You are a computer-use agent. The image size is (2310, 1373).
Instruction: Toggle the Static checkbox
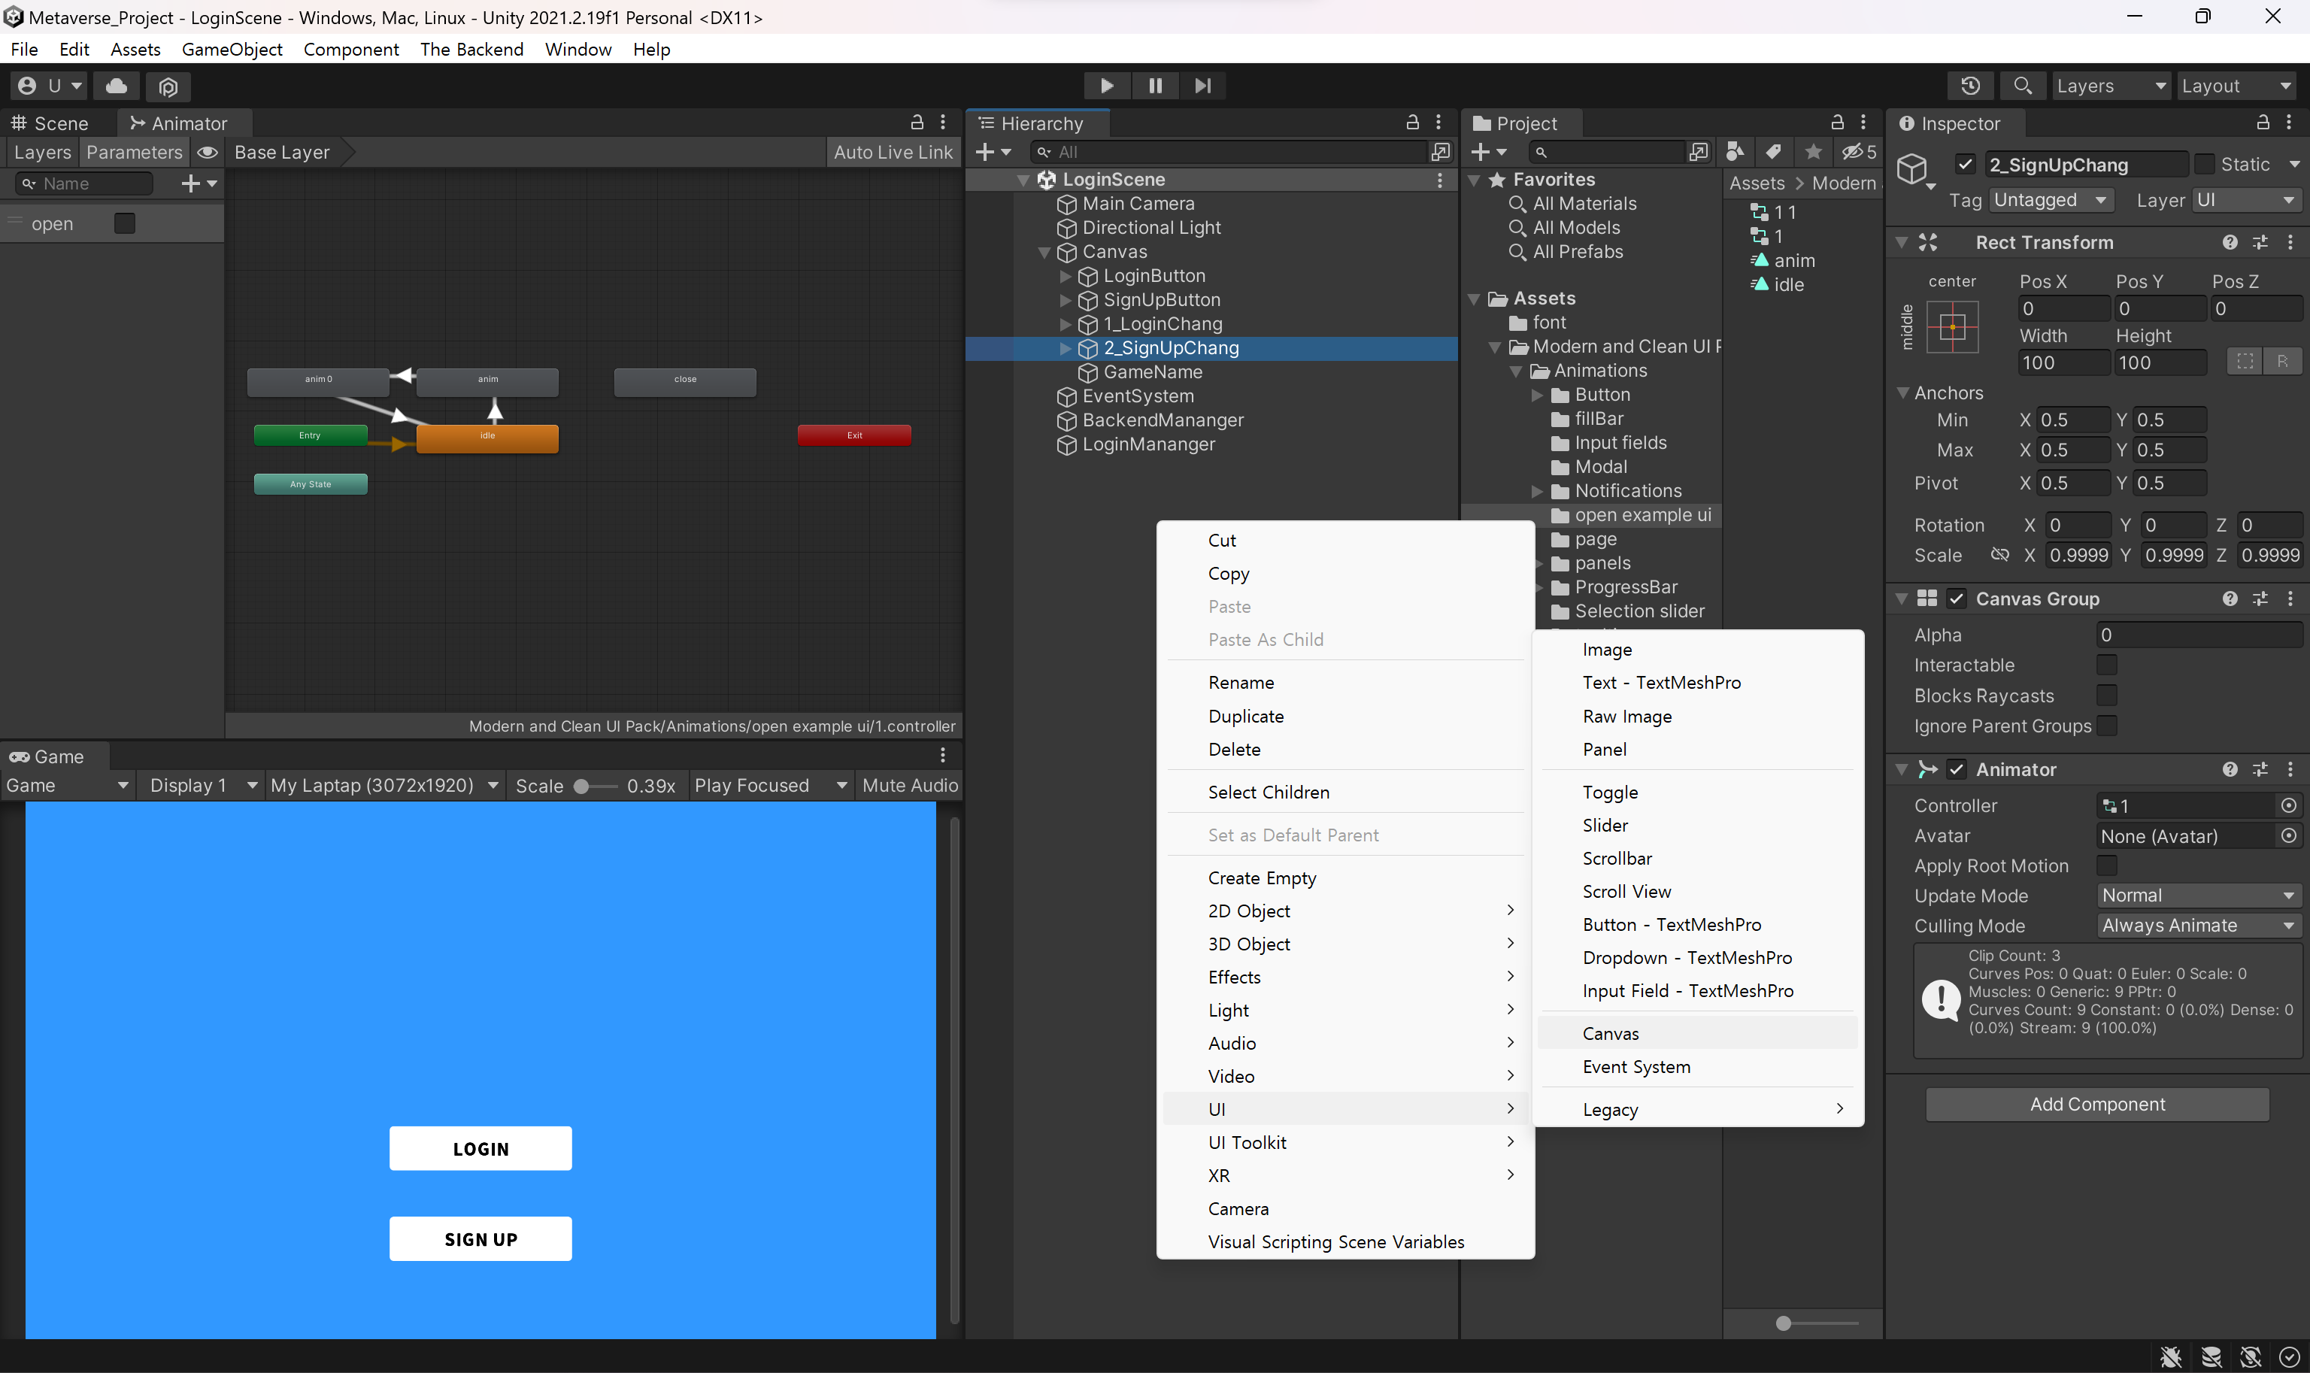click(x=2205, y=164)
